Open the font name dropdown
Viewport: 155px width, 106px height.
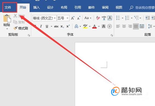tap(55, 18)
